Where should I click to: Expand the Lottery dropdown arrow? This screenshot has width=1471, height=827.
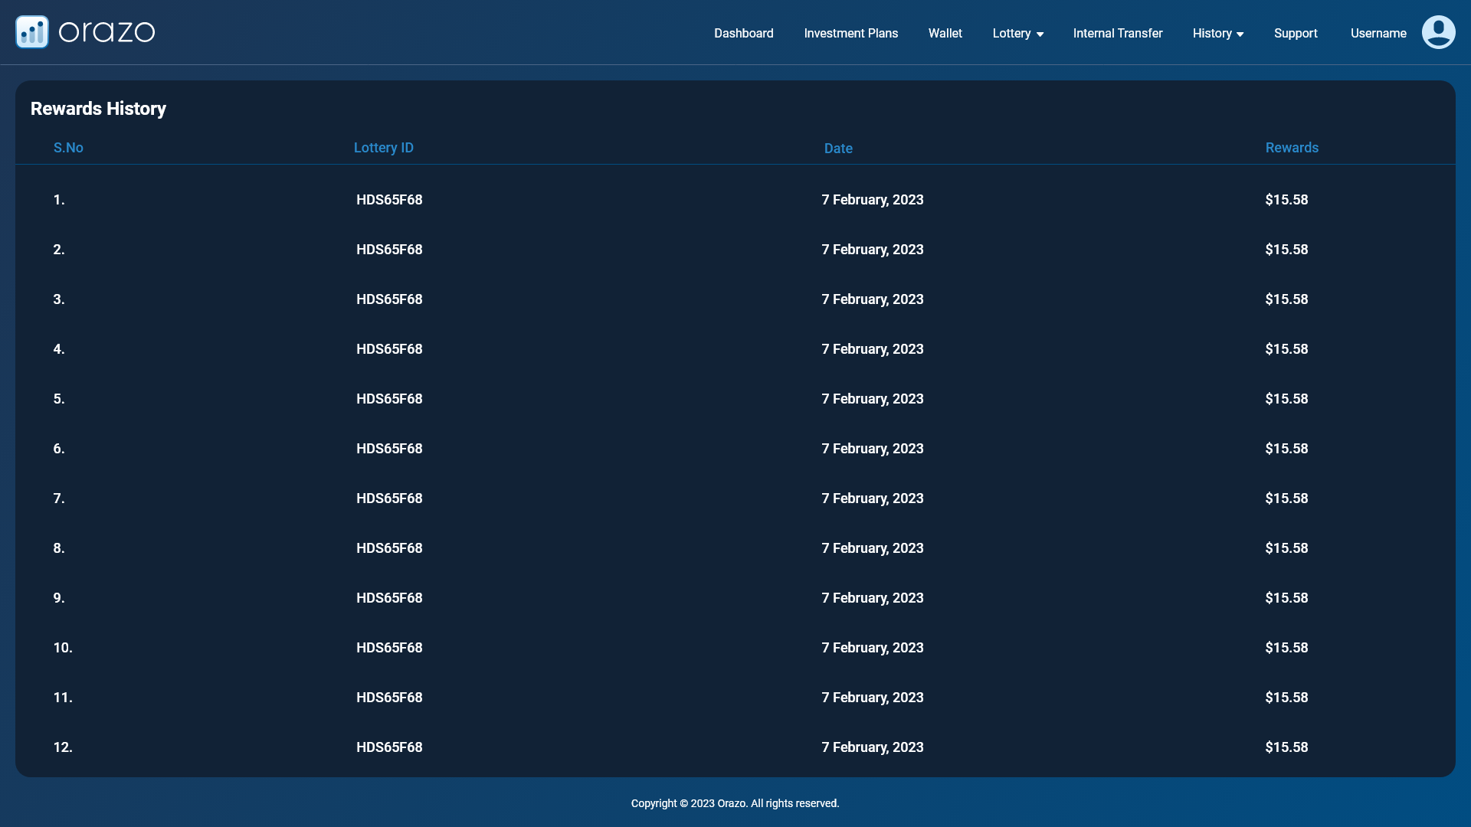[1040, 34]
